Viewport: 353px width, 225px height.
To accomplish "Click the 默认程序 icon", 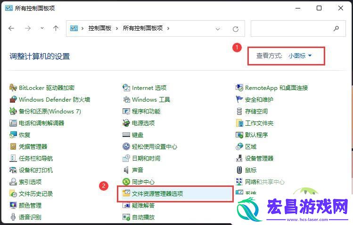I will pyautogui.click(x=239, y=135).
